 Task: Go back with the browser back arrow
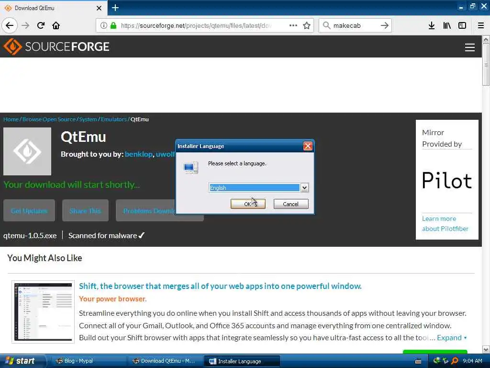[x=10, y=25]
